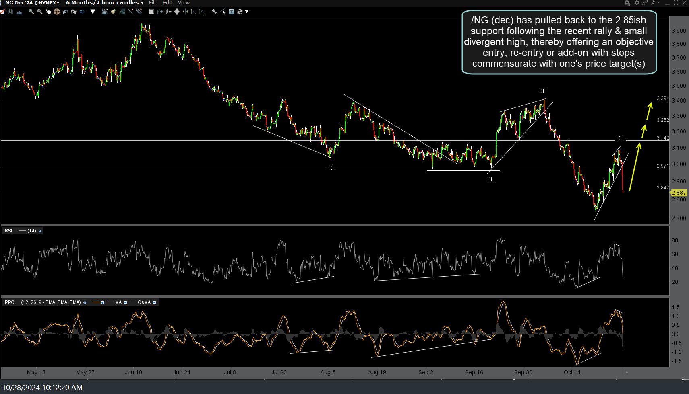Edit the RSI (14) indicator settings wrench

[x=40, y=231]
